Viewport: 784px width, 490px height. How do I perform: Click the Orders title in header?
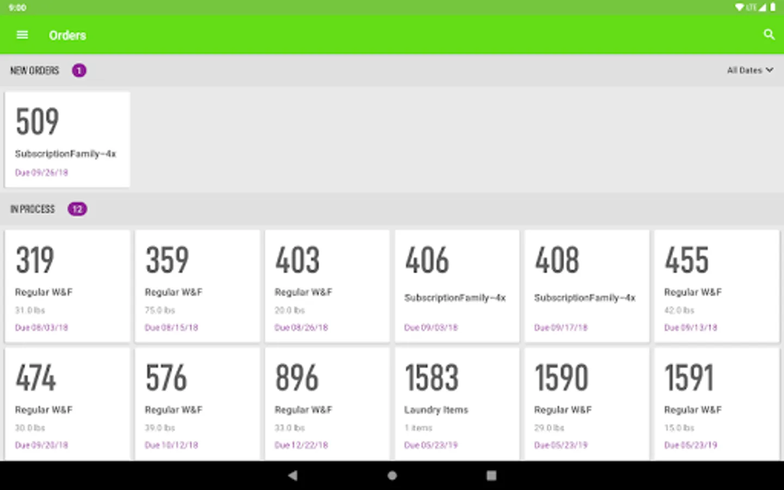click(68, 35)
